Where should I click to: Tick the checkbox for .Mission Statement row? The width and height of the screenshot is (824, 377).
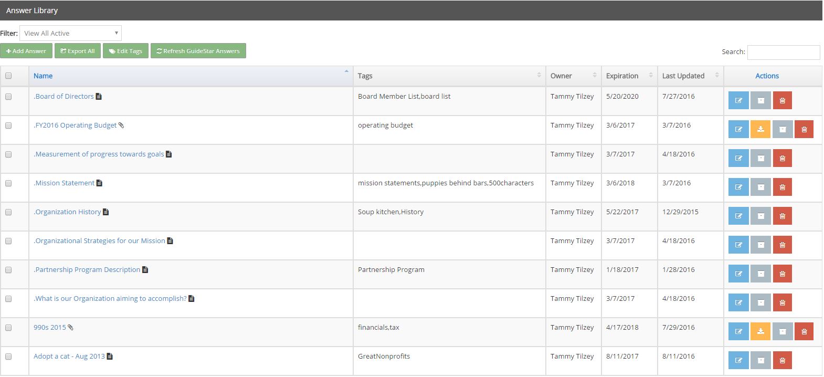(8, 183)
